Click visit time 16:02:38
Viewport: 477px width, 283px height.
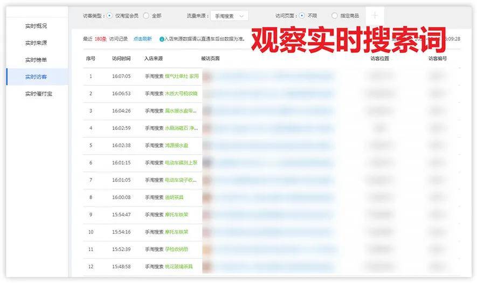click(x=121, y=146)
